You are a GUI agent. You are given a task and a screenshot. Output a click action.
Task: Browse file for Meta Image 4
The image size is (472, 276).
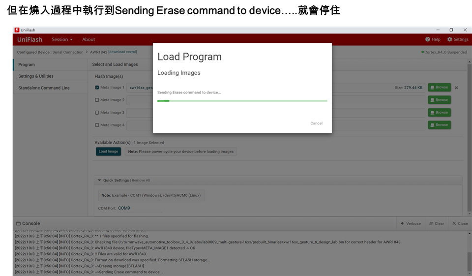point(439,125)
